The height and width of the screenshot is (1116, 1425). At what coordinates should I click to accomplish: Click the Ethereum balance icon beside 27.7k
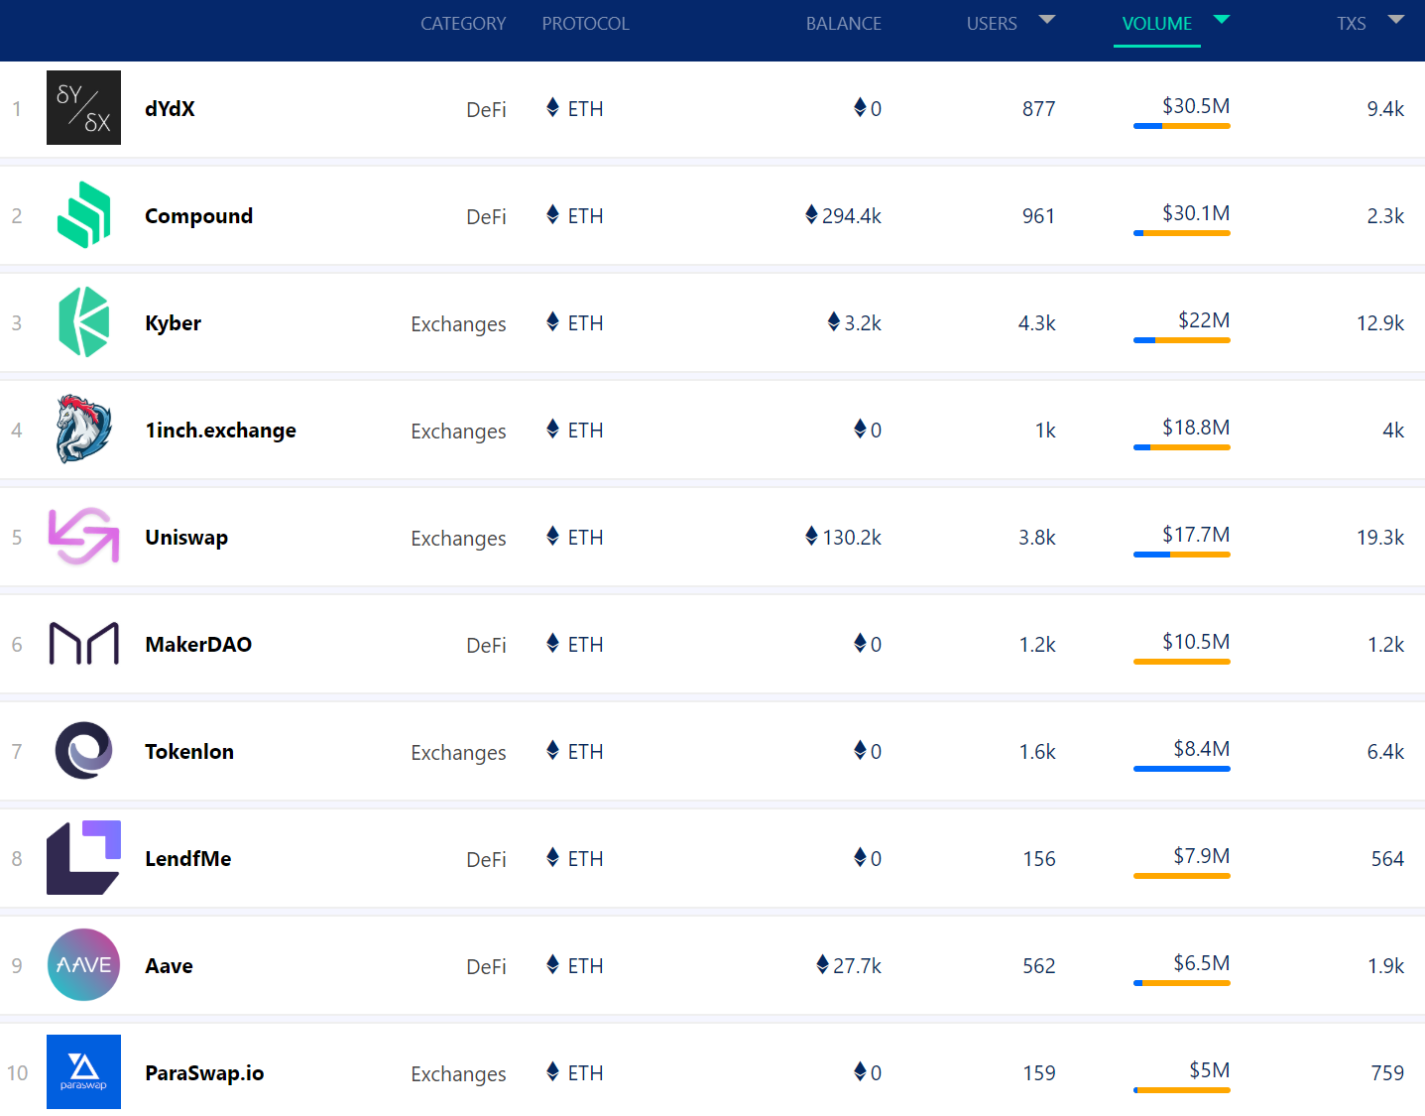(x=822, y=964)
